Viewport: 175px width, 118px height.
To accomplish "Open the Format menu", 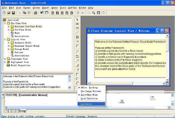I will (x=27, y=8).
